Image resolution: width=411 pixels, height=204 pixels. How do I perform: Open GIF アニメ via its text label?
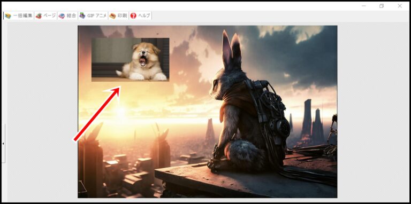pyautogui.click(x=97, y=16)
